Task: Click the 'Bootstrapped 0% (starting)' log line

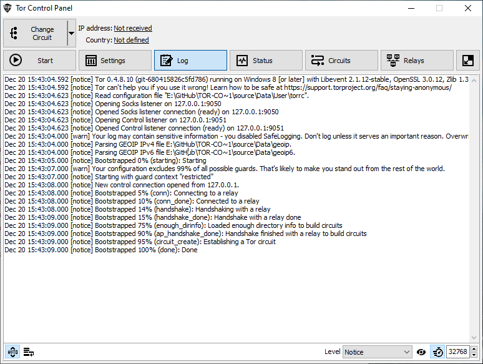Action: 105,160
